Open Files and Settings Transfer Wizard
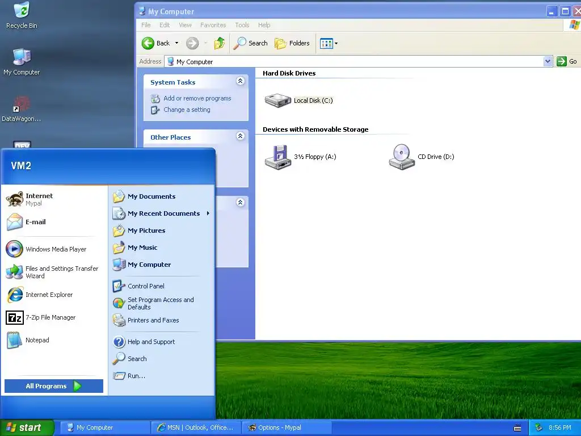The image size is (581, 436). click(x=54, y=272)
